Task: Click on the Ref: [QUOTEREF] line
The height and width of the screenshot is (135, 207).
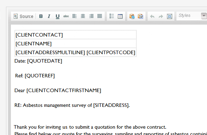Action: [35, 76]
